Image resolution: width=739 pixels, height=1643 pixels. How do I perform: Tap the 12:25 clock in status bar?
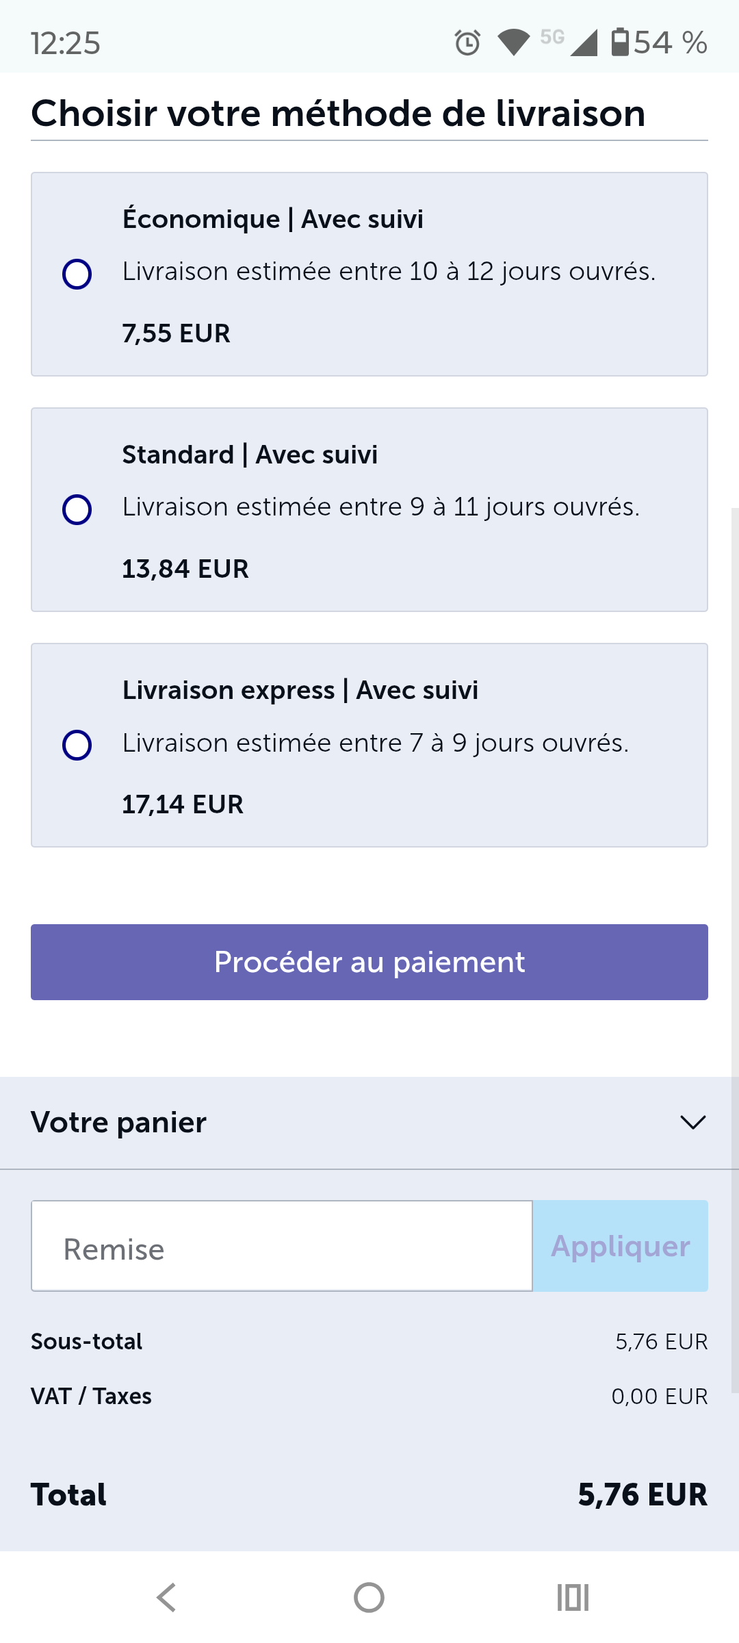pos(66,43)
